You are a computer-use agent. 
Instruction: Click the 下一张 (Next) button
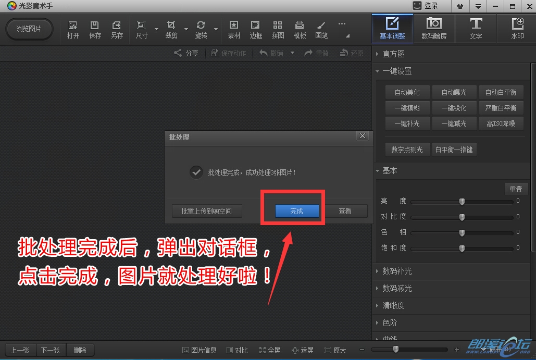pos(50,350)
